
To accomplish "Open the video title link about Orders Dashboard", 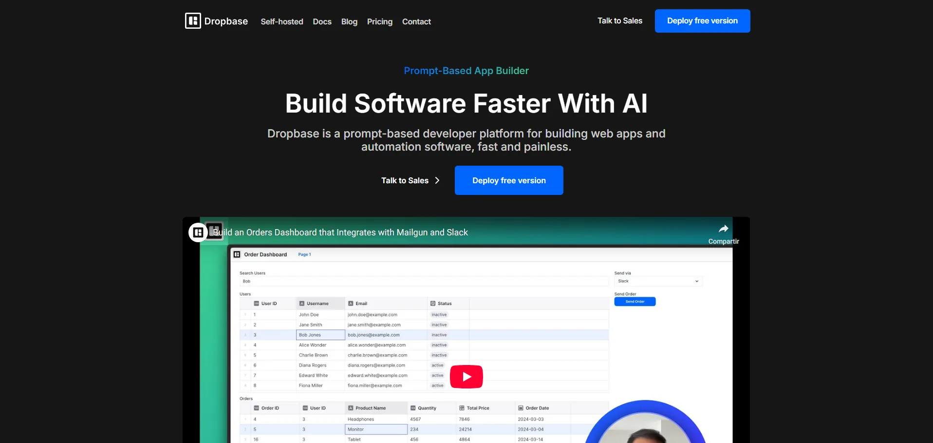I will pyautogui.click(x=340, y=232).
